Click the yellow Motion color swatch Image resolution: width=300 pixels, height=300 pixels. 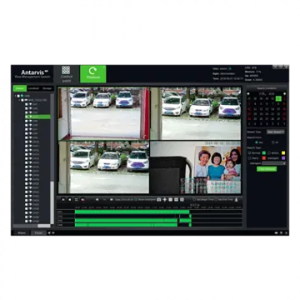283,152
